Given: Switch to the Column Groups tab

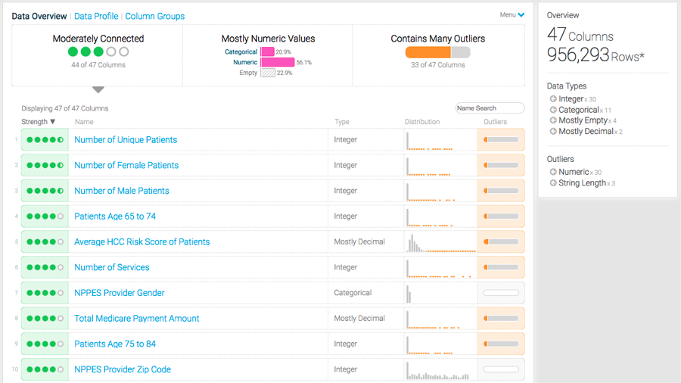Looking at the screenshot, I should point(154,16).
